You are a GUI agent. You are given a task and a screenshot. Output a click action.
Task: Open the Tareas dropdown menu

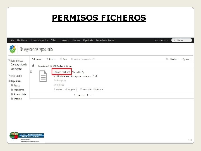[x=65, y=40]
